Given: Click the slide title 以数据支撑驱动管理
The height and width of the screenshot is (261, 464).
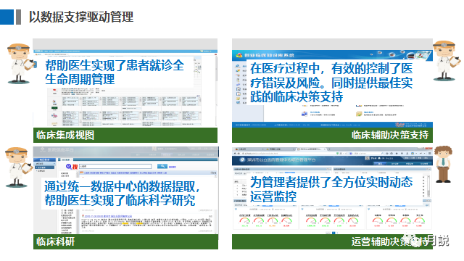Looking at the screenshot, I should pyautogui.click(x=81, y=17).
